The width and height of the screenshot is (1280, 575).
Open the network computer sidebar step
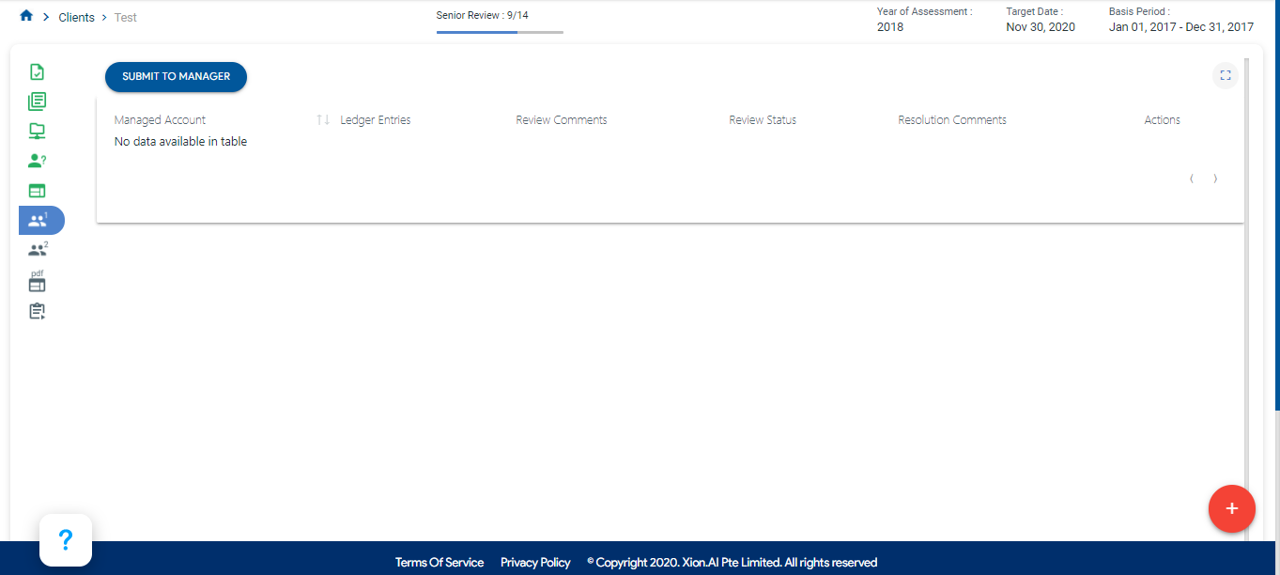(38, 132)
